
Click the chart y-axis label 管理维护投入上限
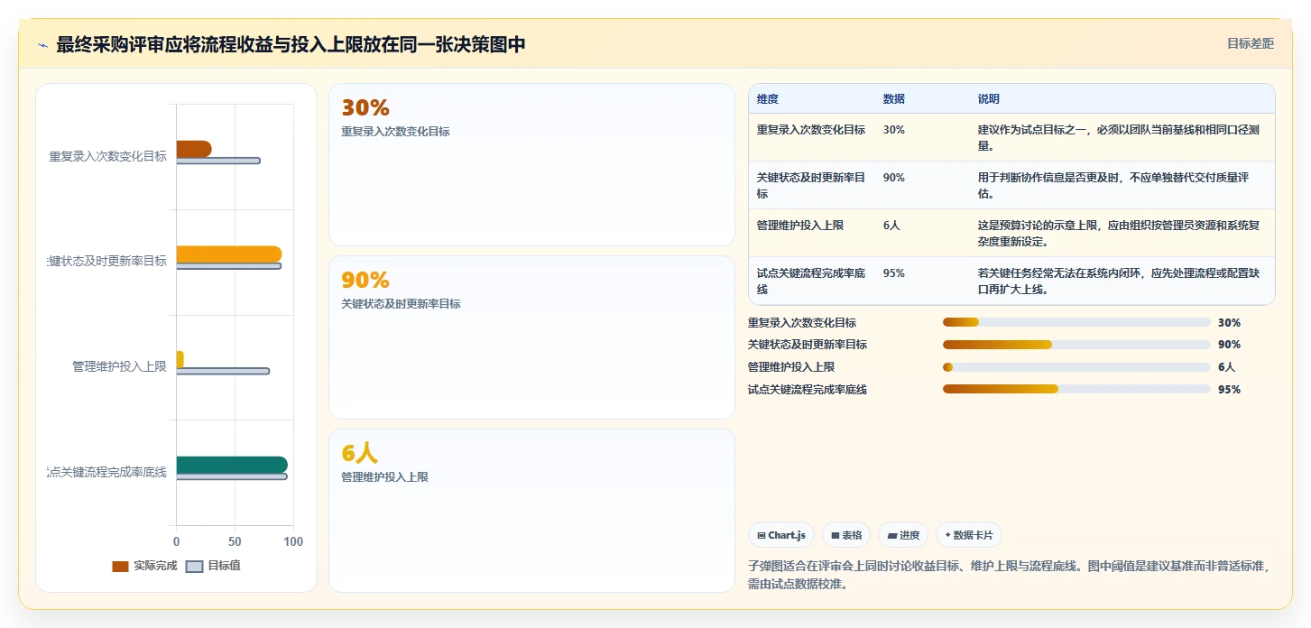point(119,366)
